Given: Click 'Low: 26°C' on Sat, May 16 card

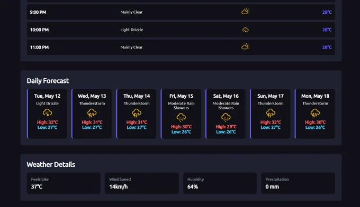Looking at the screenshot, I should point(226,132).
